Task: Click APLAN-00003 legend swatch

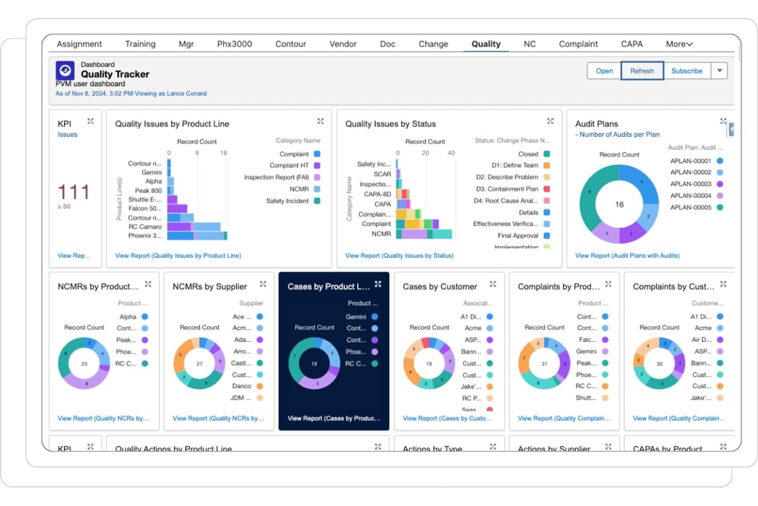Action: pyautogui.click(x=720, y=184)
